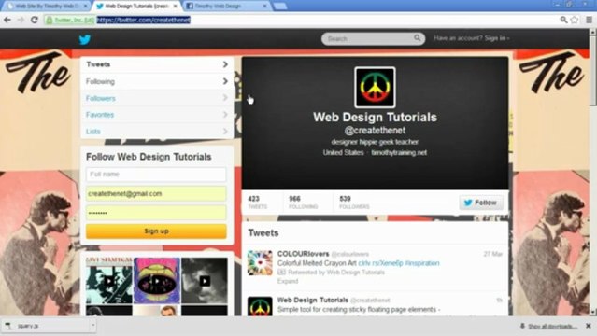Click the 539 Followers count
Screen dimensions: 597x336
click(x=354, y=202)
